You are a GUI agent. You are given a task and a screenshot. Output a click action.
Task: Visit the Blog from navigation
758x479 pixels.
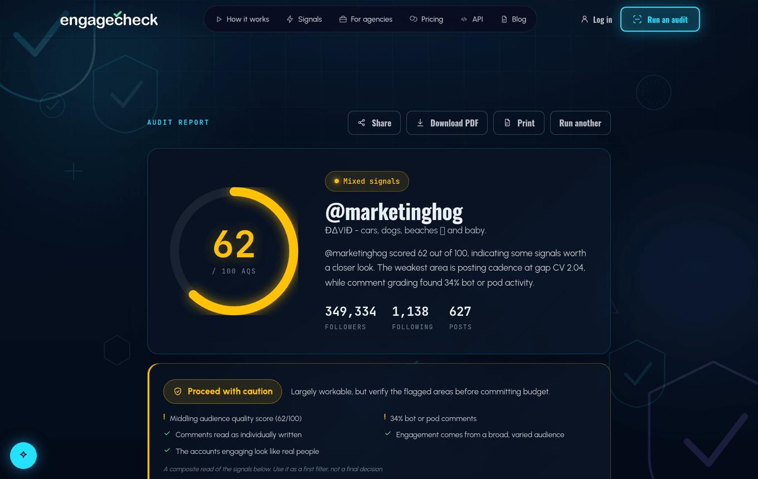point(513,19)
